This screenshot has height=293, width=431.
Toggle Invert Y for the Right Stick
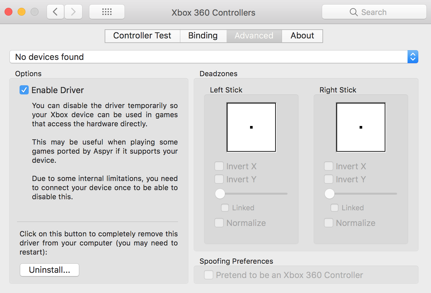coord(329,179)
